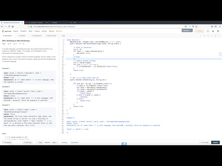Switch to the Description tab
This screenshot has width=222, height=166.
(x=7, y=36)
